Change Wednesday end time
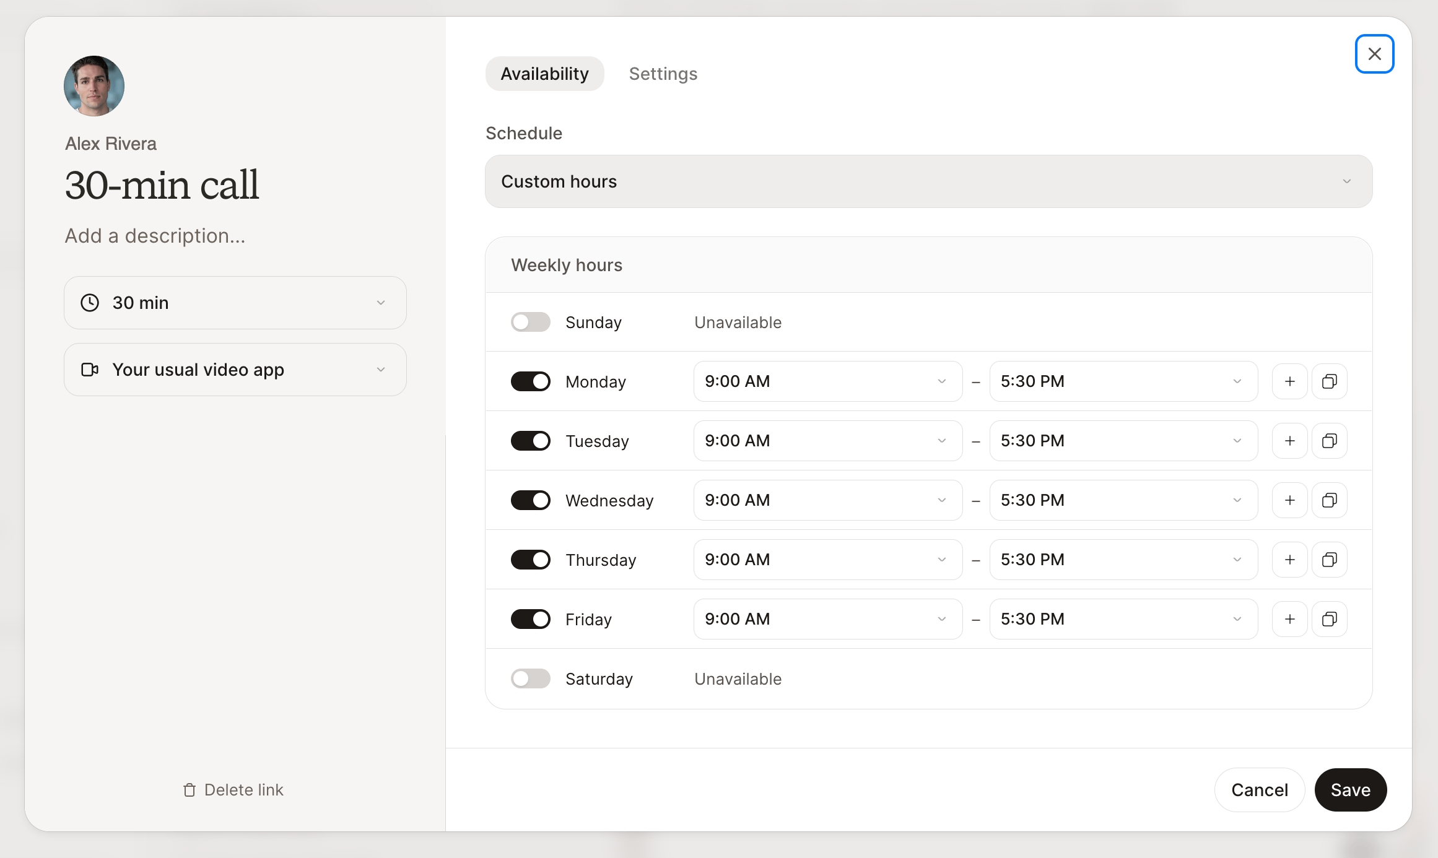1438x858 pixels. pyautogui.click(x=1123, y=500)
